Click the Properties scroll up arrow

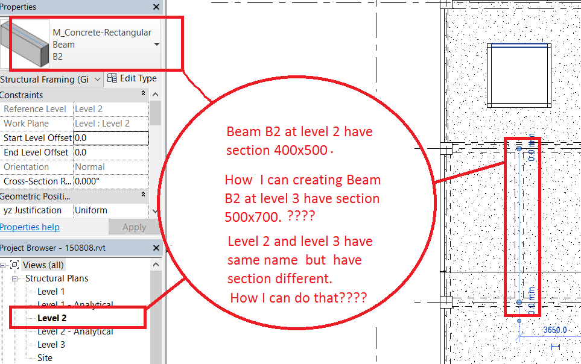click(155, 95)
